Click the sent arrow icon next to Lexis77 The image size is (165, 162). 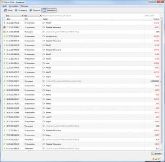click(44, 117)
